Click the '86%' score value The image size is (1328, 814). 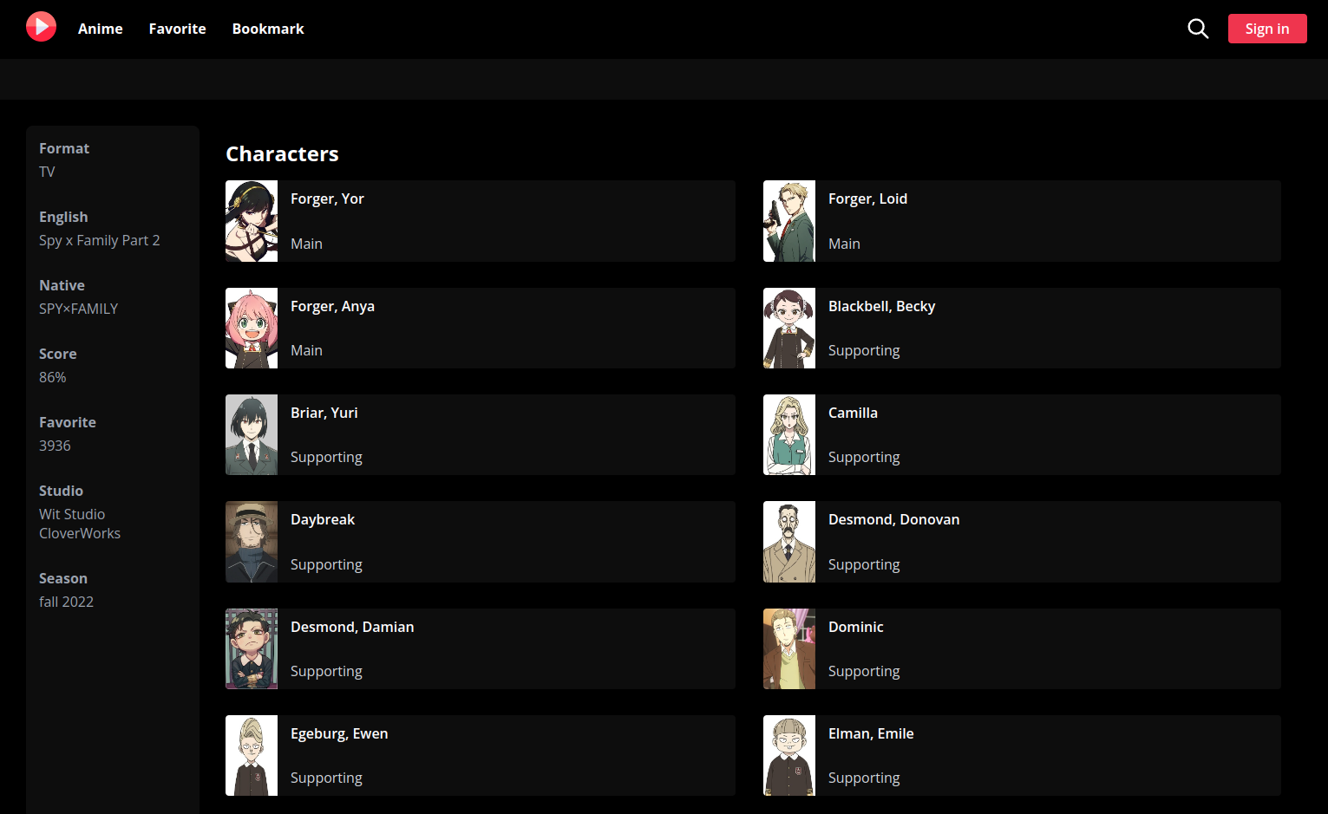[53, 377]
